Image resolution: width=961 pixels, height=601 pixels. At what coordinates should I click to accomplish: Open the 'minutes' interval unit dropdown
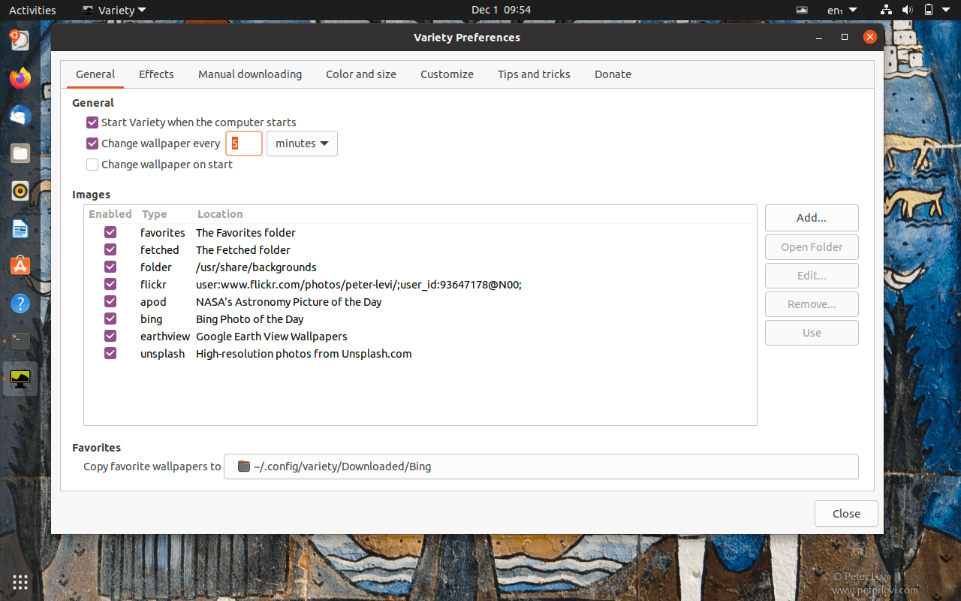coord(302,143)
